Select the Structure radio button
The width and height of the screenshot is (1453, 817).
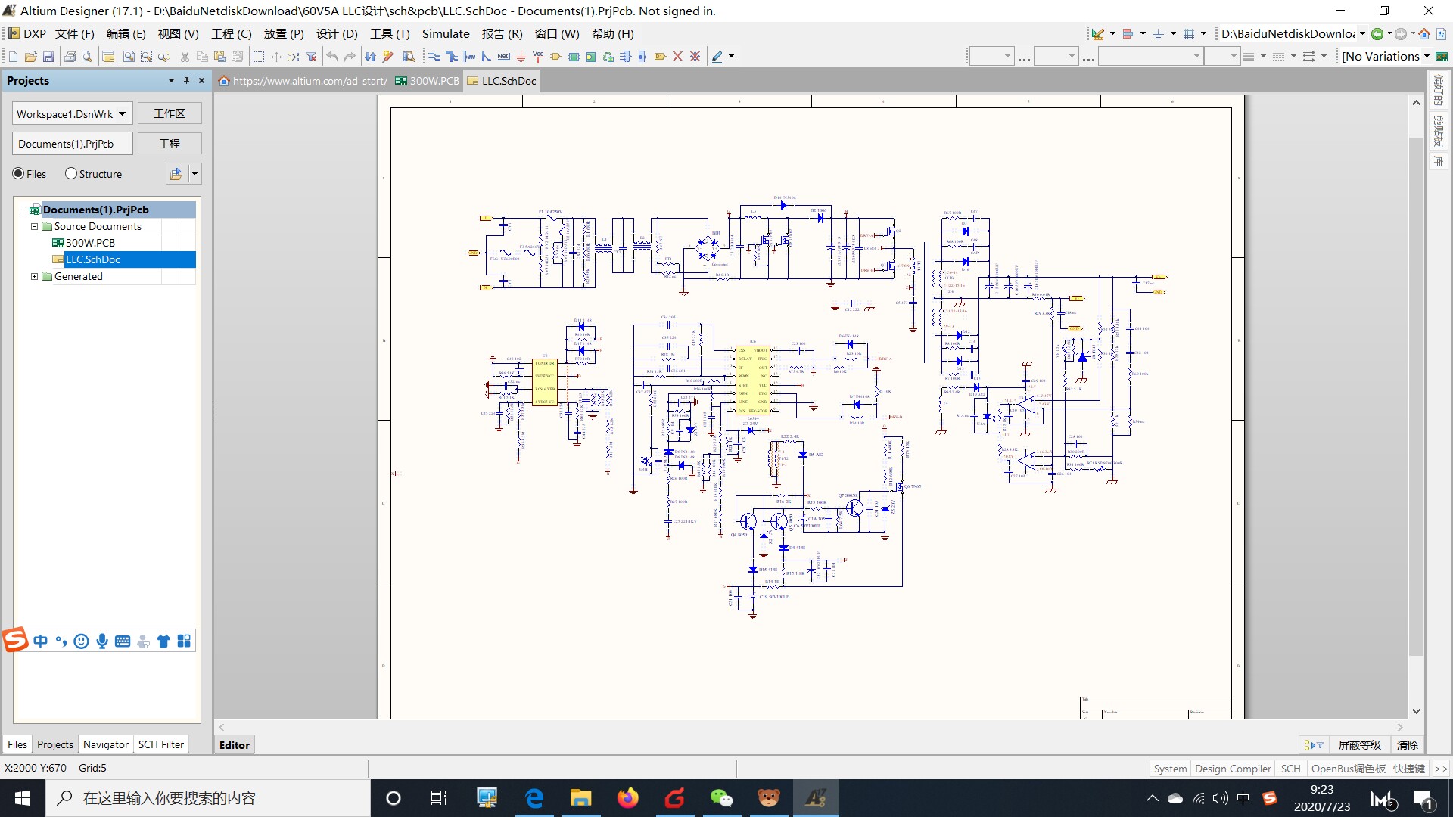[71, 174]
